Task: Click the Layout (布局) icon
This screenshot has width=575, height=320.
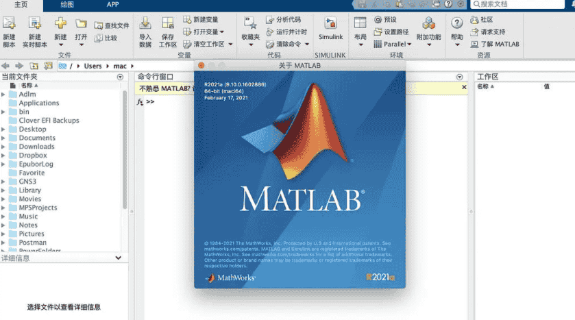Action: (360, 23)
